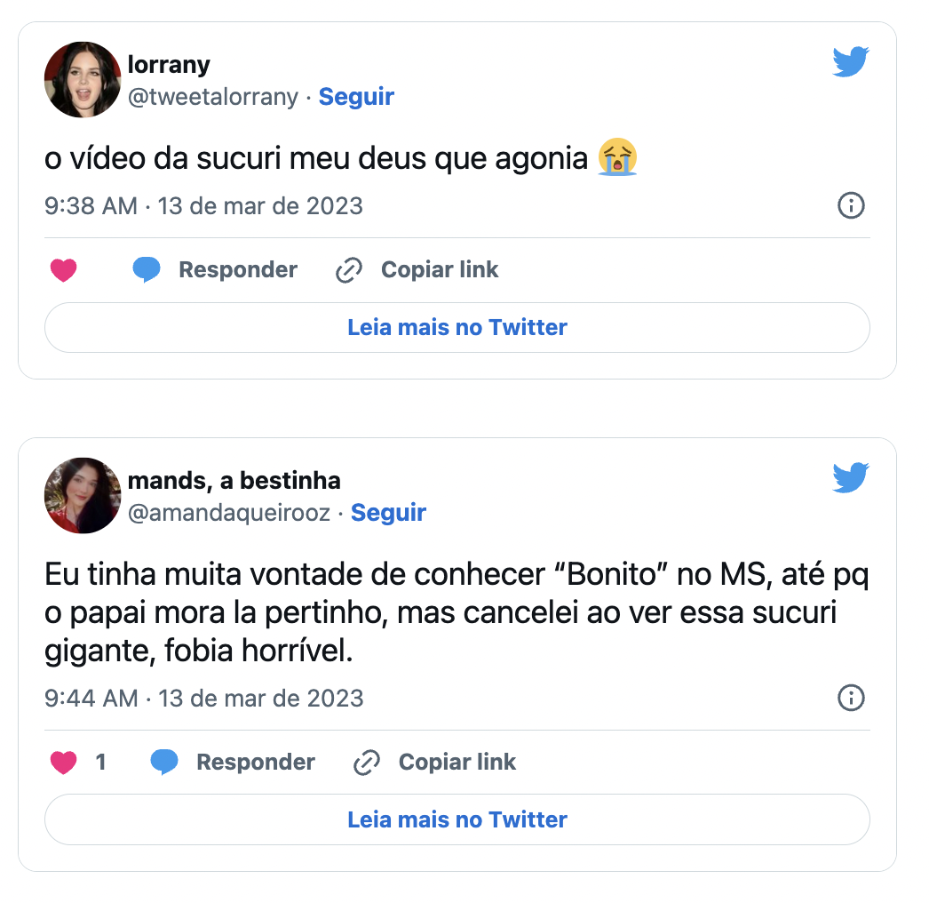Viewport: 929px width, 903px height.
Task: Follow @tweetalorrany via Seguir link
Action: click(x=356, y=97)
